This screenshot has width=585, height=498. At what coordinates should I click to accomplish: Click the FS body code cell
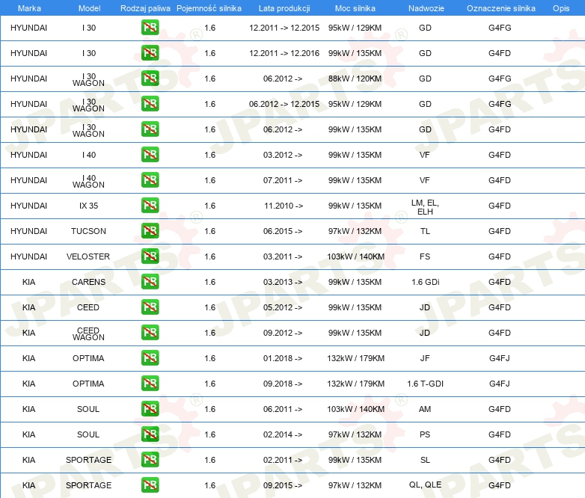pyautogui.click(x=425, y=256)
